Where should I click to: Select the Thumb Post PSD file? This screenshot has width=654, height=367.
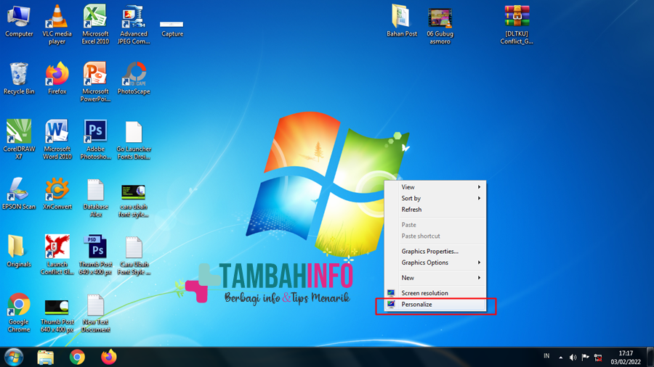95,255
